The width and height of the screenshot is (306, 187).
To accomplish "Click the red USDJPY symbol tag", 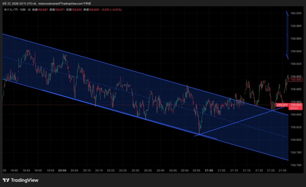I will tap(282, 105).
